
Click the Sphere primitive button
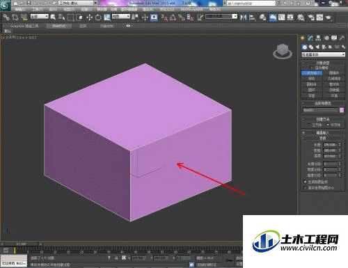tap(312, 79)
